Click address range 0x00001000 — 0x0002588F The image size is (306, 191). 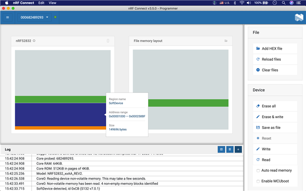point(127,117)
